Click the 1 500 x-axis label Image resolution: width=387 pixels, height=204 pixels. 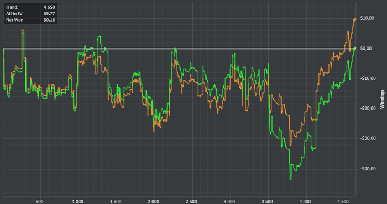point(116,201)
